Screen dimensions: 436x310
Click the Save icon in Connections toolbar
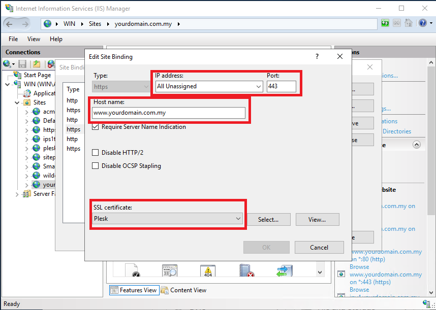point(22,64)
